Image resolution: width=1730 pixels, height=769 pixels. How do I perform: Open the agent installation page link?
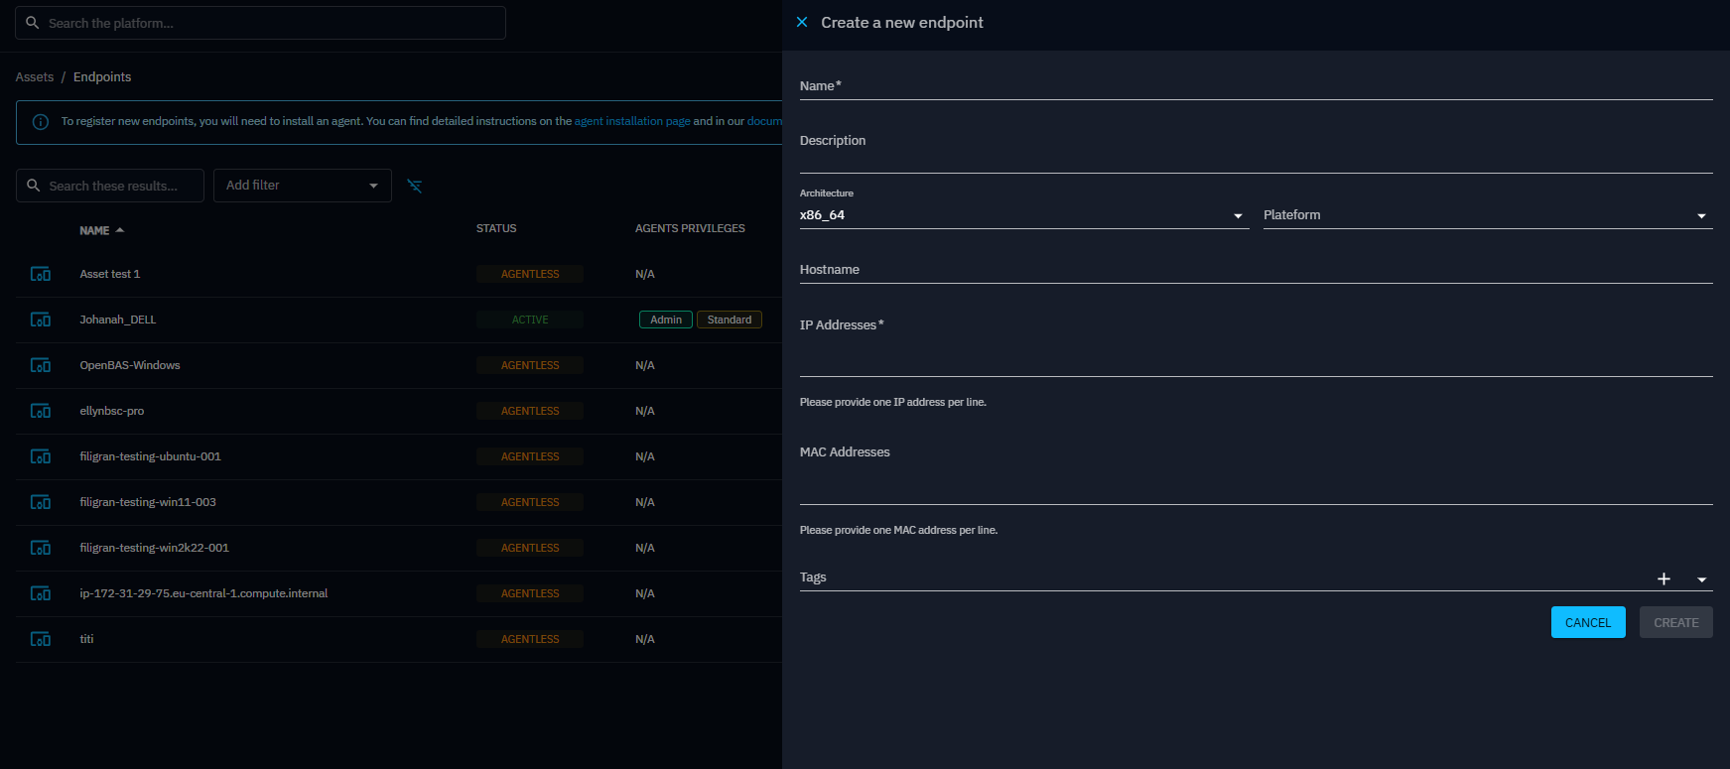click(632, 121)
